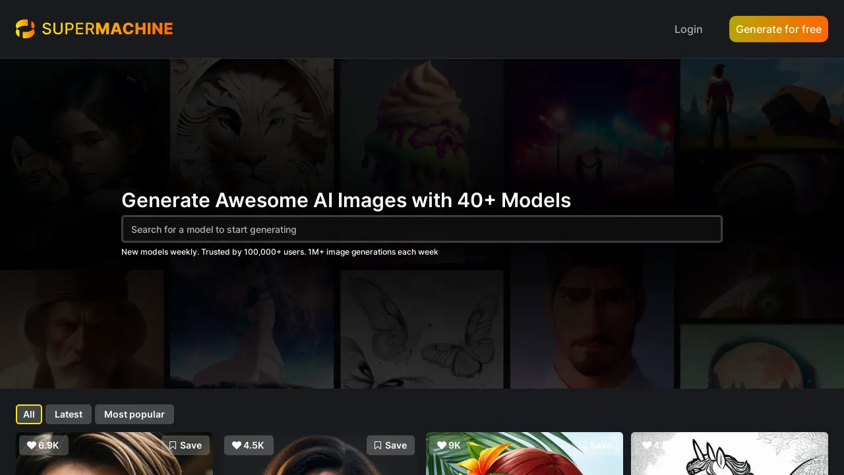Click bookmark icon on first image card
The height and width of the screenshot is (475, 844).
[173, 445]
